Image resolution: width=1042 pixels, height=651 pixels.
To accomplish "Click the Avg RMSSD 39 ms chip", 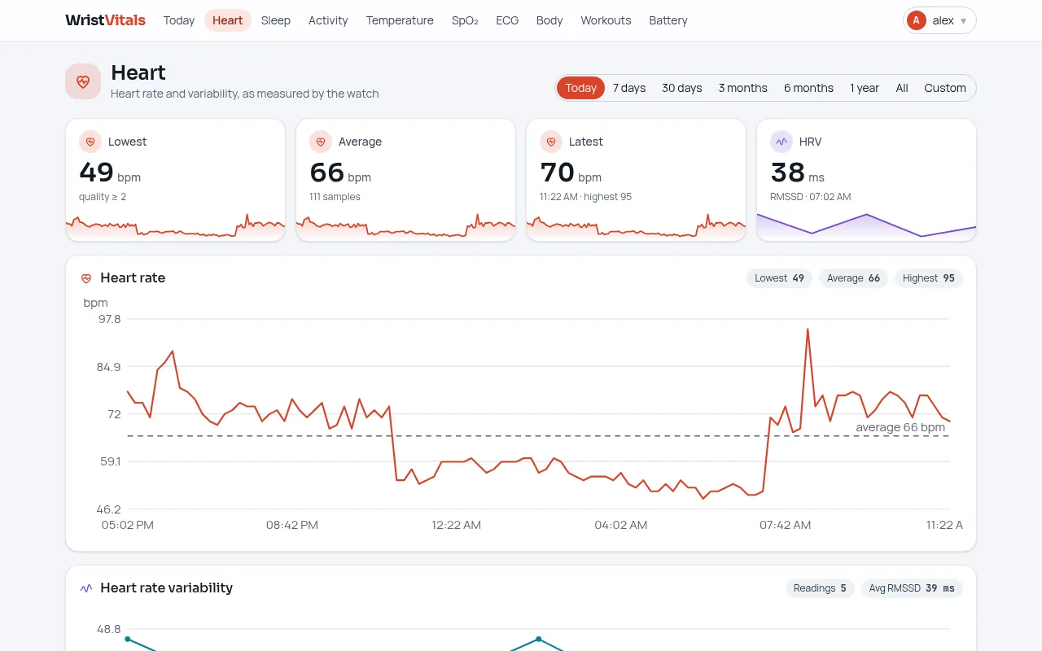I will click(x=912, y=588).
